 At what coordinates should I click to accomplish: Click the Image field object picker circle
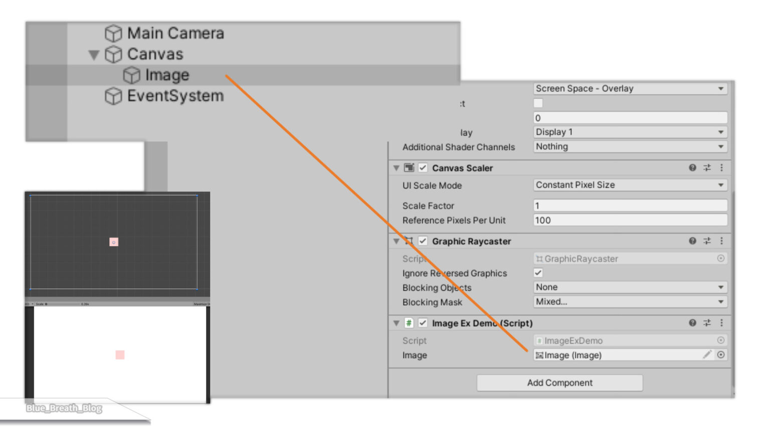tap(721, 355)
